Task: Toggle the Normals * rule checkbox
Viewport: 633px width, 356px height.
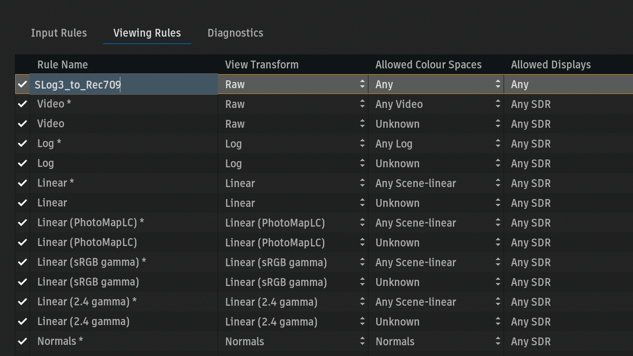Action: 23,342
